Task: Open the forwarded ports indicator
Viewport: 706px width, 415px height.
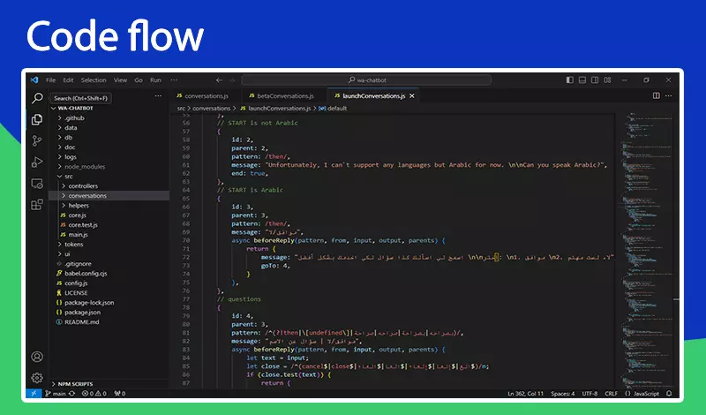Action: tap(120, 394)
